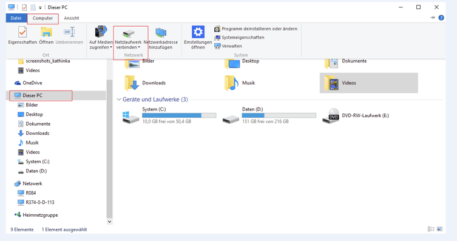Select Daten (D:) in navigation sidebar

(32, 171)
